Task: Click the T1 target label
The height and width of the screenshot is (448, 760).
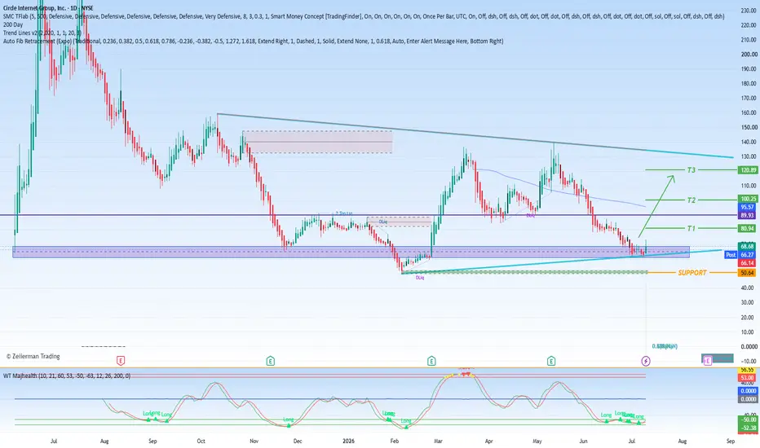Action: pyautogui.click(x=692, y=228)
